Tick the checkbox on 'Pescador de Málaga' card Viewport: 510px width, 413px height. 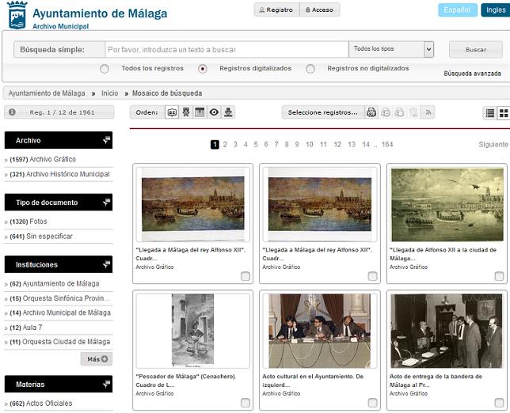[245, 403]
